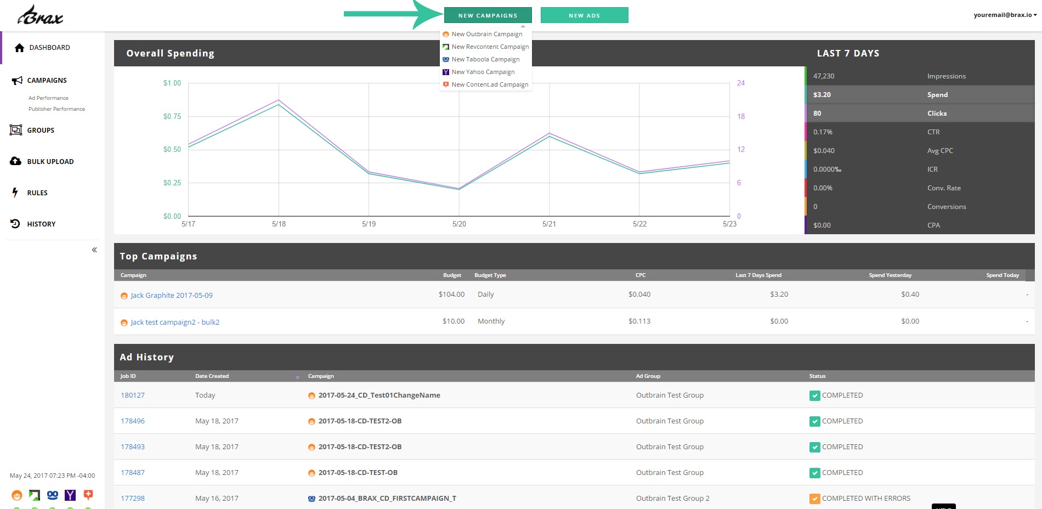This screenshot has height=509, width=1042.
Task: Click the Campaigns megaphone icon
Action: 17,81
